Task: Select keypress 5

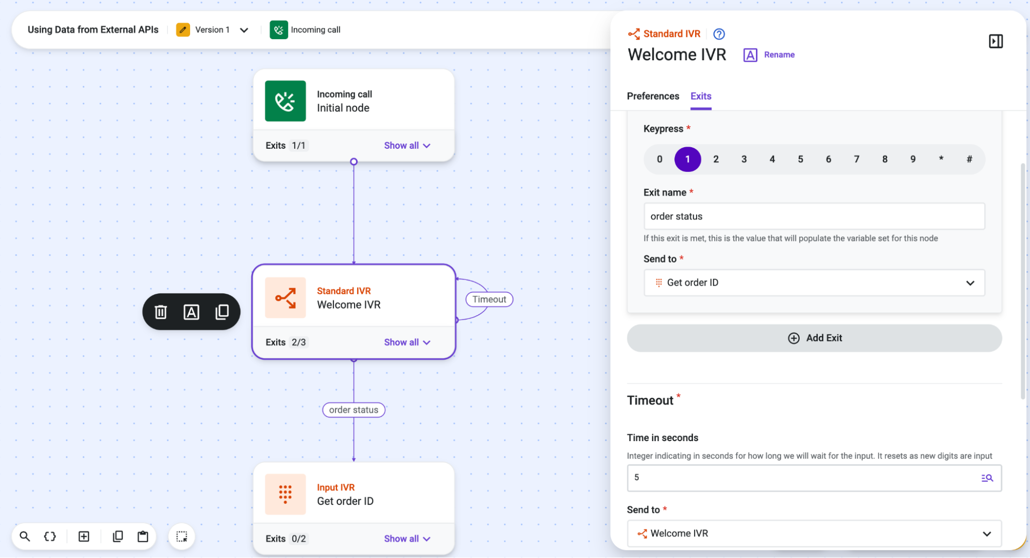Action: [800, 160]
